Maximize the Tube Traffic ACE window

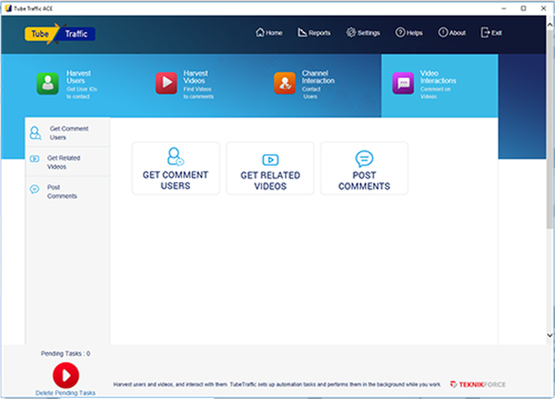pos(523,8)
